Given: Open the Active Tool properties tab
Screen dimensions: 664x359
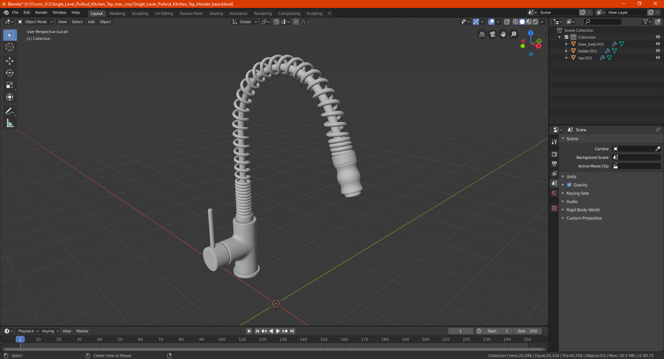Looking at the screenshot, I should [x=554, y=142].
